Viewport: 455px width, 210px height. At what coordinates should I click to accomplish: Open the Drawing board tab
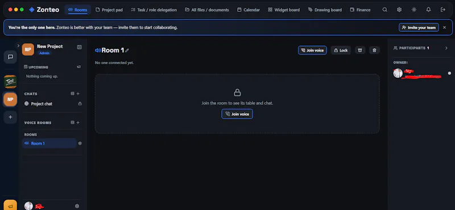point(325,10)
